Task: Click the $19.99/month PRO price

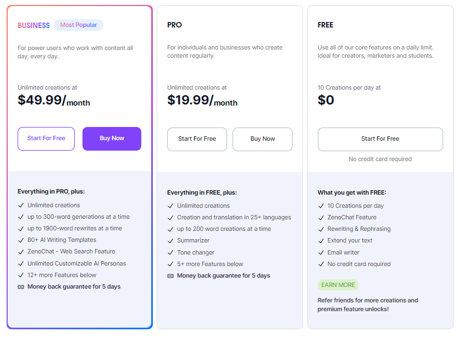Action: click(202, 101)
